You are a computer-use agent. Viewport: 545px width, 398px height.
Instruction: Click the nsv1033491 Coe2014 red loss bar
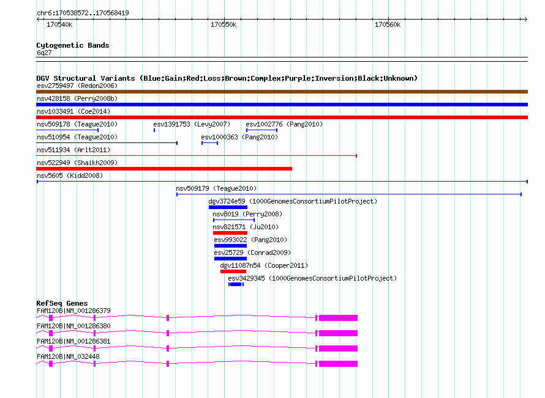(282, 117)
